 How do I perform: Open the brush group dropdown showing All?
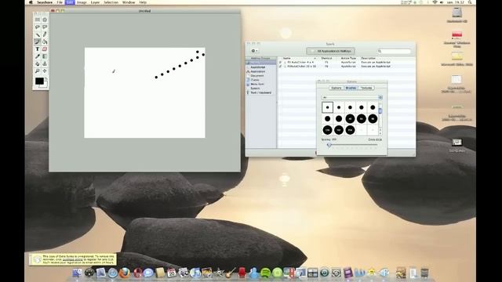coord(352,97)
